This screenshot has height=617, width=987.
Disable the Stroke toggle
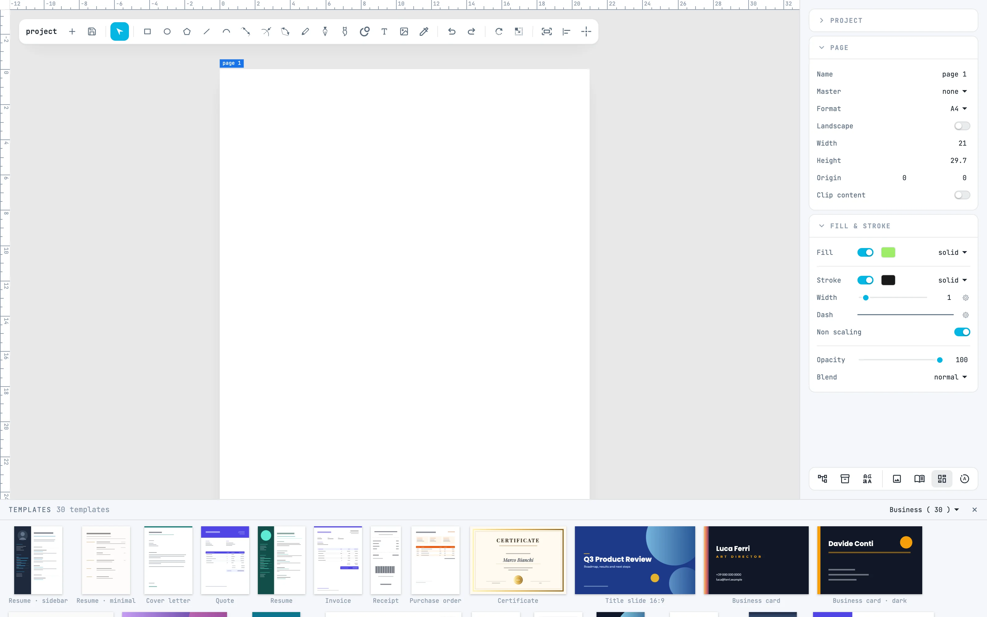tap(865, 280)
